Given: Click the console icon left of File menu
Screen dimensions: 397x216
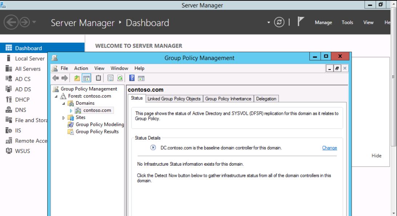Looking at the screenshot, I should coord(55,68).
